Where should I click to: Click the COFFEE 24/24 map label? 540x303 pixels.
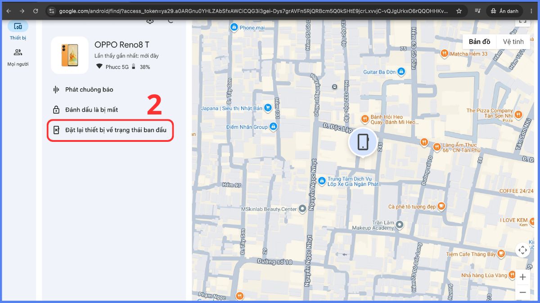(x=517, y=191)
